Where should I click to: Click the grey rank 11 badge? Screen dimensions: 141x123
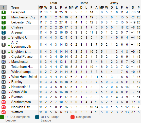[x=4, y=67]
